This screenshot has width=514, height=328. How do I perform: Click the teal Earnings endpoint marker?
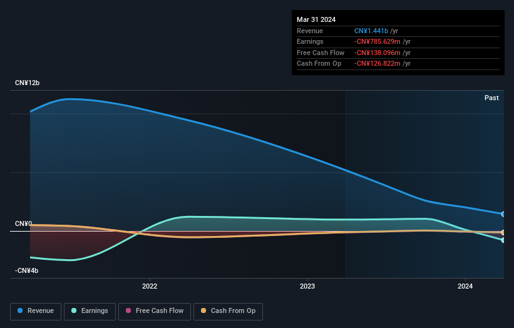[x=503, y=240]
